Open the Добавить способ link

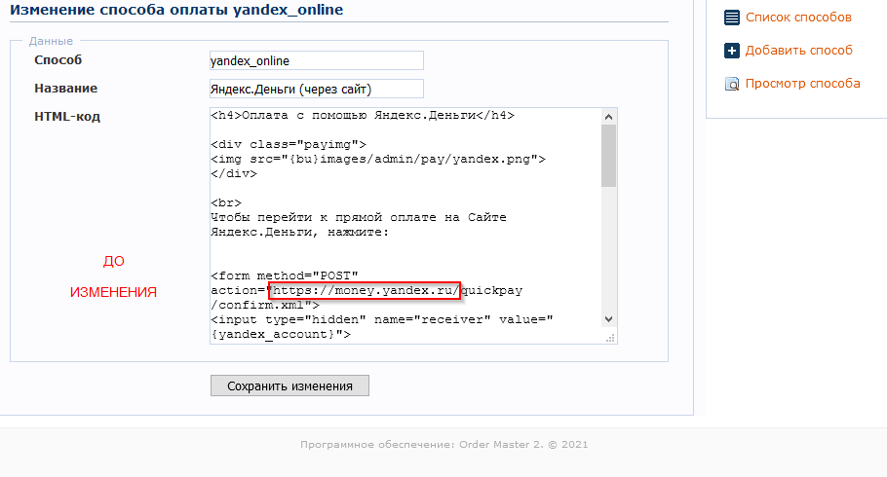point(798,51)
